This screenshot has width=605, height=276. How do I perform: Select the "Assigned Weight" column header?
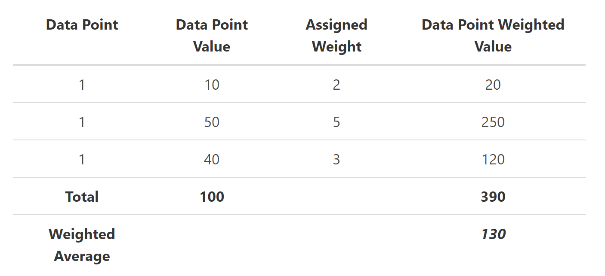[336, 36]
